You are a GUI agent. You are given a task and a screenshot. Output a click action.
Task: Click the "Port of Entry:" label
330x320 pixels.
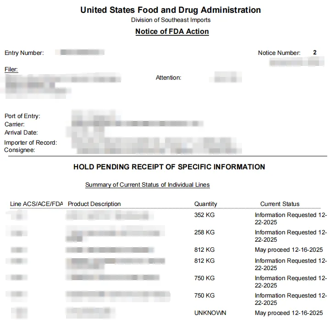tap(22, 116)
